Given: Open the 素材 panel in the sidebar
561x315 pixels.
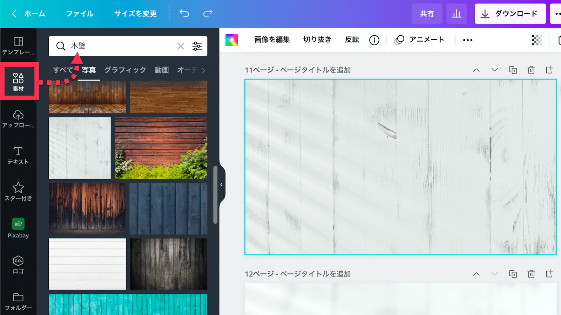Looking at the screenshot, I should coord(19,81).
